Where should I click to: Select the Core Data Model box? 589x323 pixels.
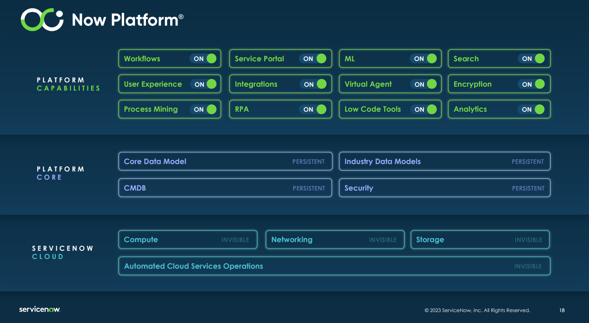[225, 161]
